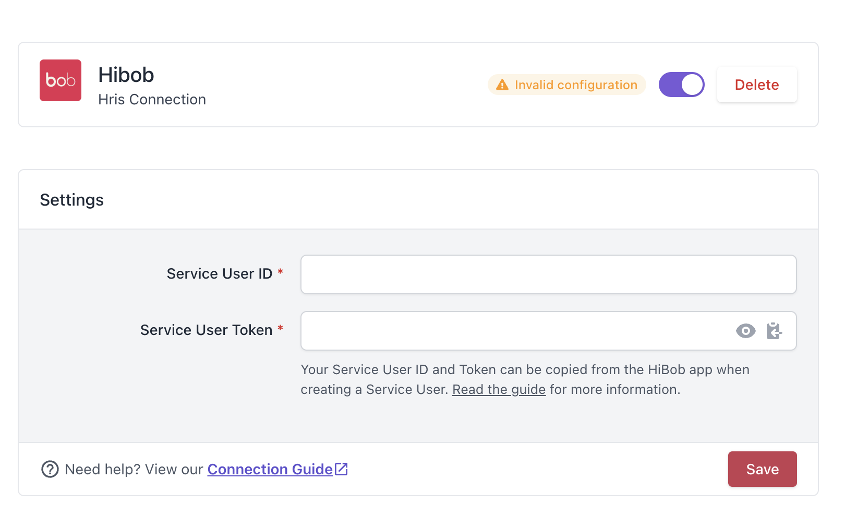
Task: Click the Invalid configuration status badge
Action: pos(566,85)
